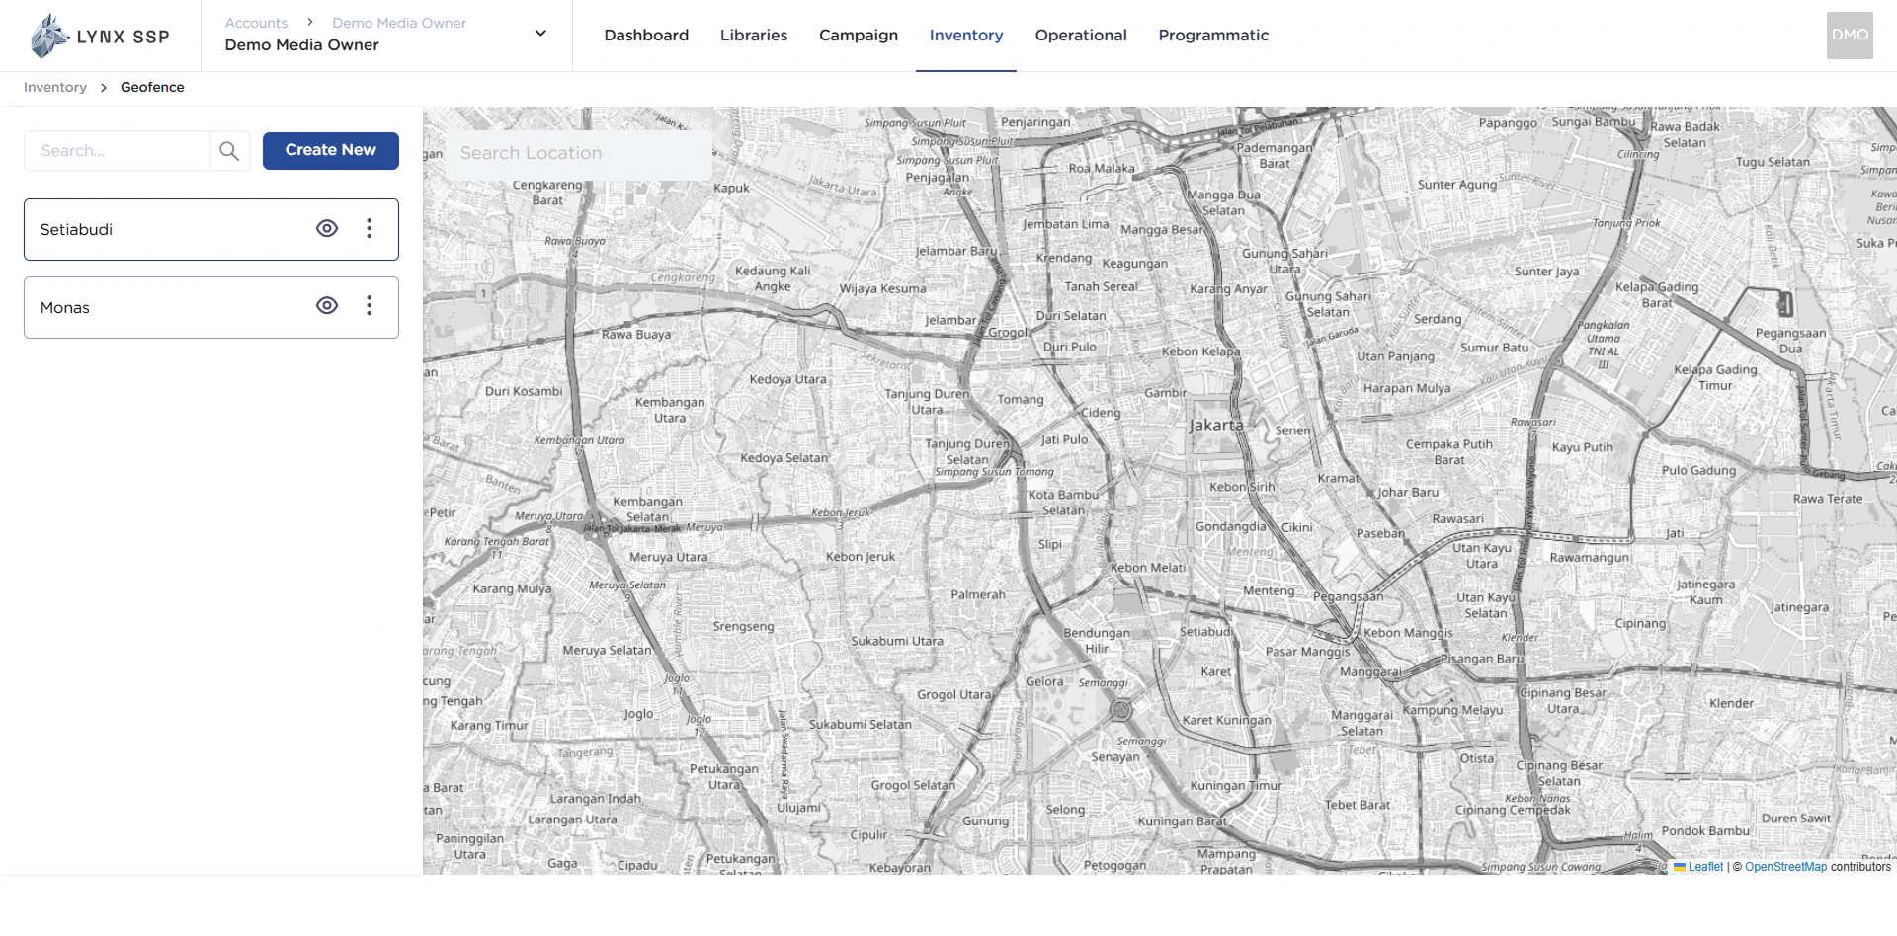Toggle visibility of the Setiabudi geofence
Screen dimensions: 1897x936
(327, 228)
